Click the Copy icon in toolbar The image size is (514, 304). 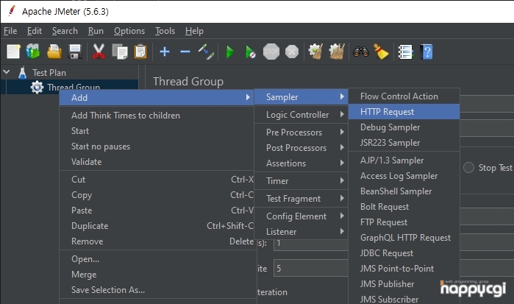[x=120, y=52]
